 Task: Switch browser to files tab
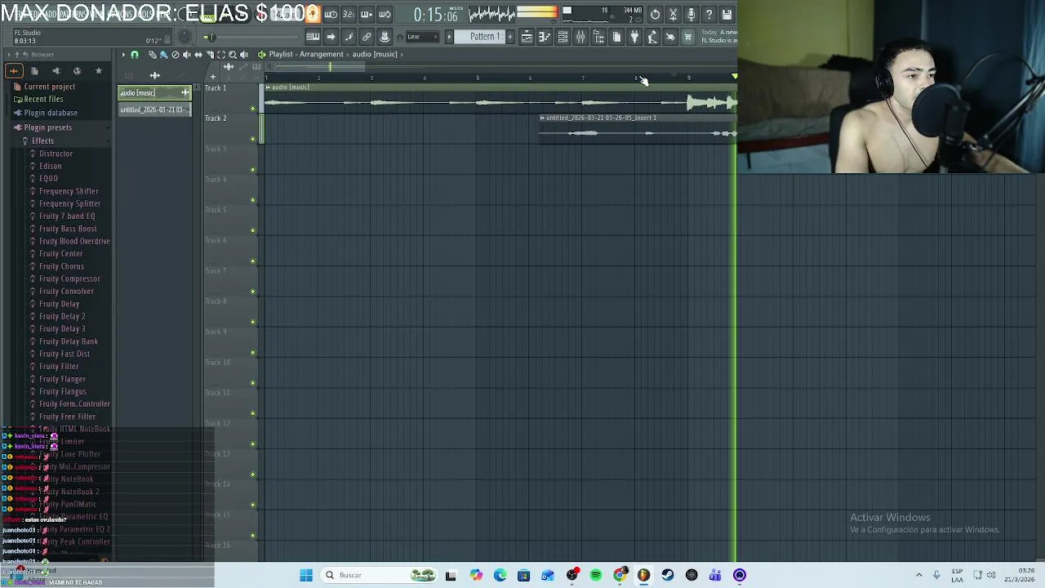click(34, 71)
